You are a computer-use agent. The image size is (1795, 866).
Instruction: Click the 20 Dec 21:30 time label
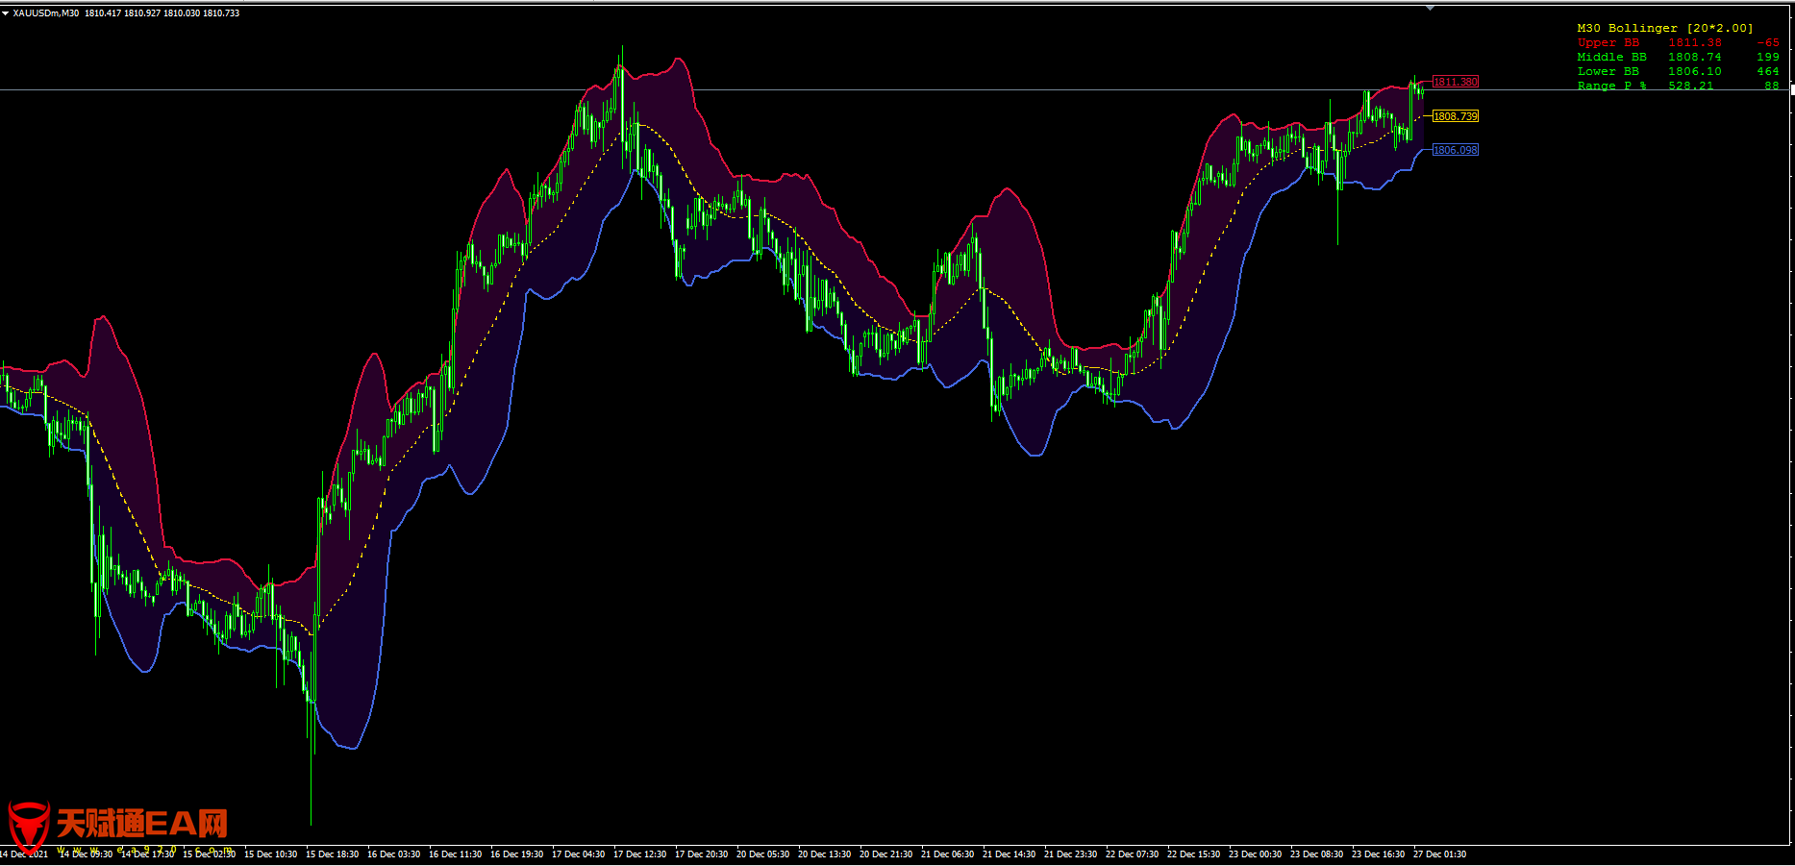[886, 854]
